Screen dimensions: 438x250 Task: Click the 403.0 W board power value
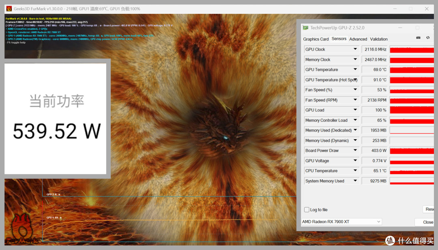pos(375,151)
